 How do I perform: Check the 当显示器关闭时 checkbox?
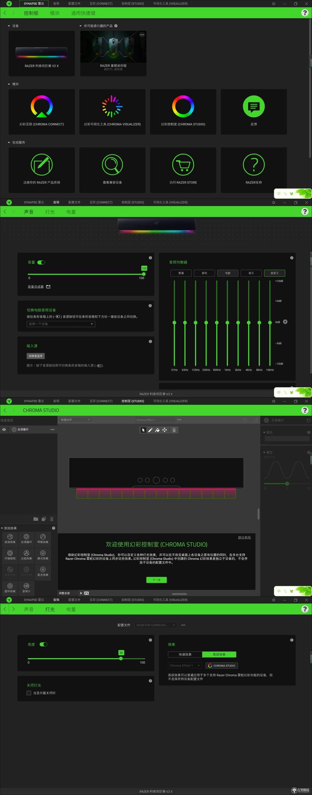[x=28, y=693]
